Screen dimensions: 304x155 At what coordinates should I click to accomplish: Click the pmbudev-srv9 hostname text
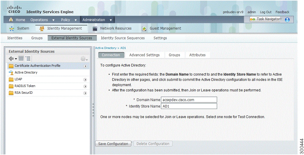(x=233, y=12)
